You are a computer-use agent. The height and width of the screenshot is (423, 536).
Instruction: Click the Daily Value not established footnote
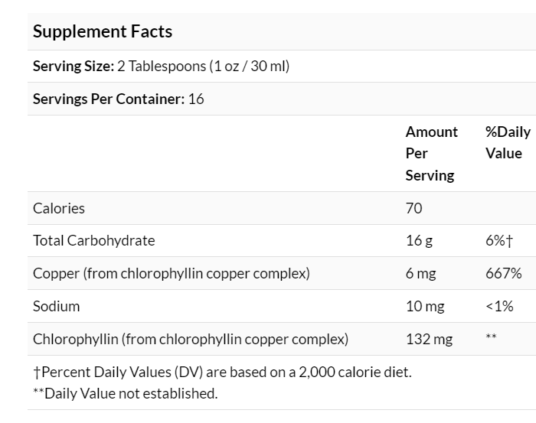[126, 393]
